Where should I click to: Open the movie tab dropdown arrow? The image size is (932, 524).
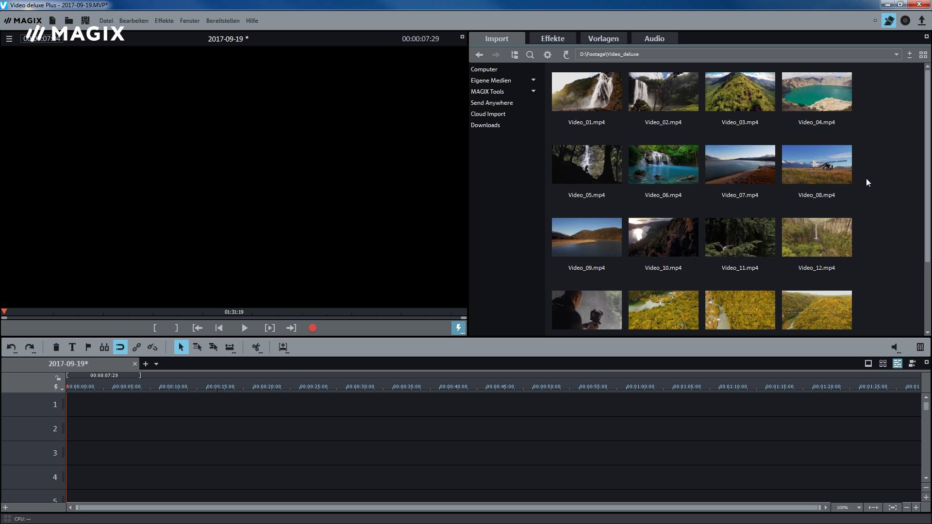tap(156, 364)
